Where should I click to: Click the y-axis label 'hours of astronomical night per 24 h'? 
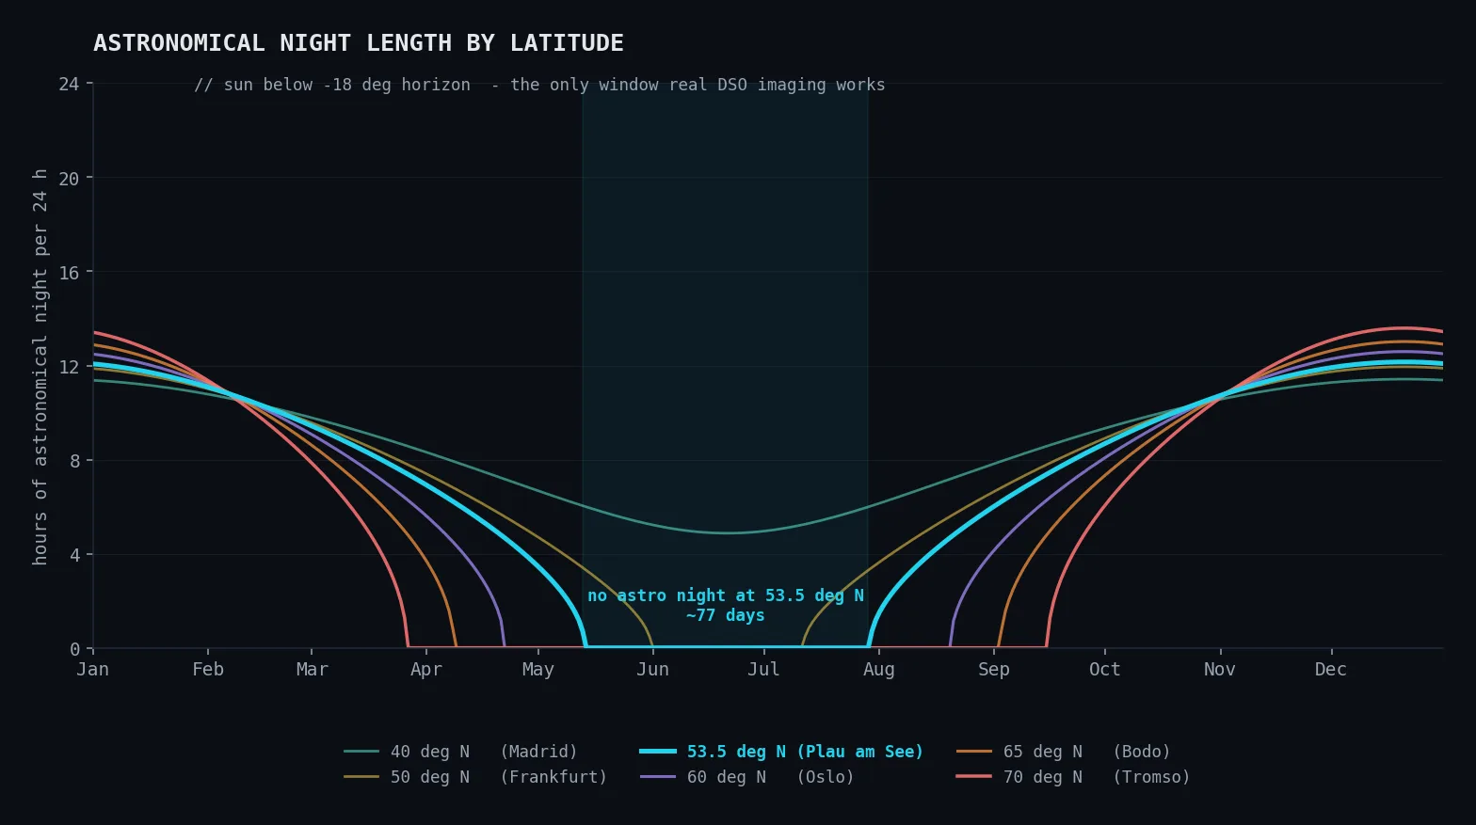pyautogui.click(x=40, y=367)
